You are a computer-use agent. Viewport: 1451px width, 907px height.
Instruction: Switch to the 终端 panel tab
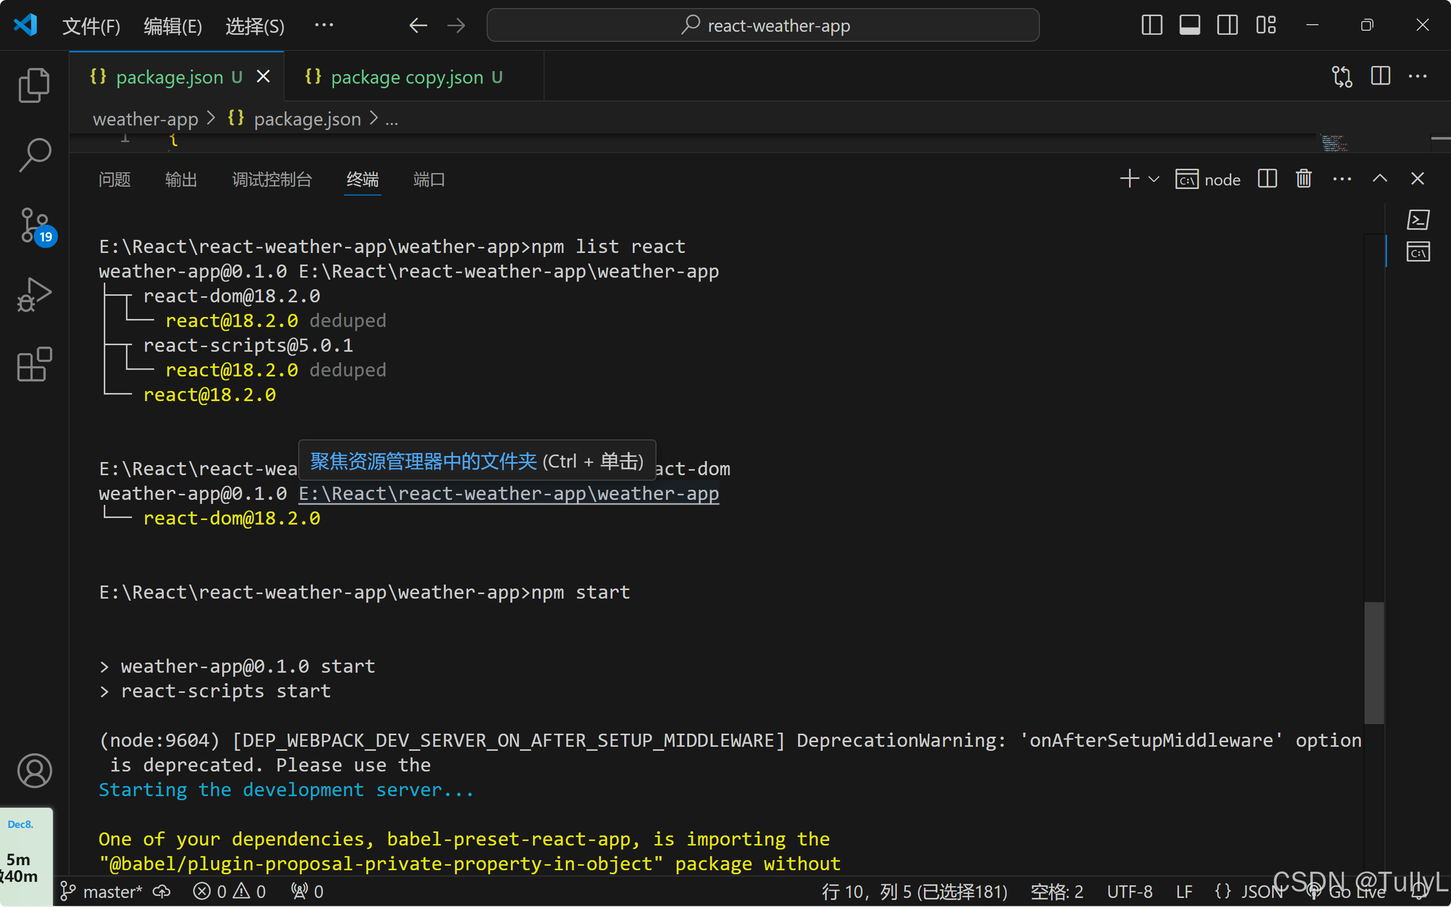(363, 179)
